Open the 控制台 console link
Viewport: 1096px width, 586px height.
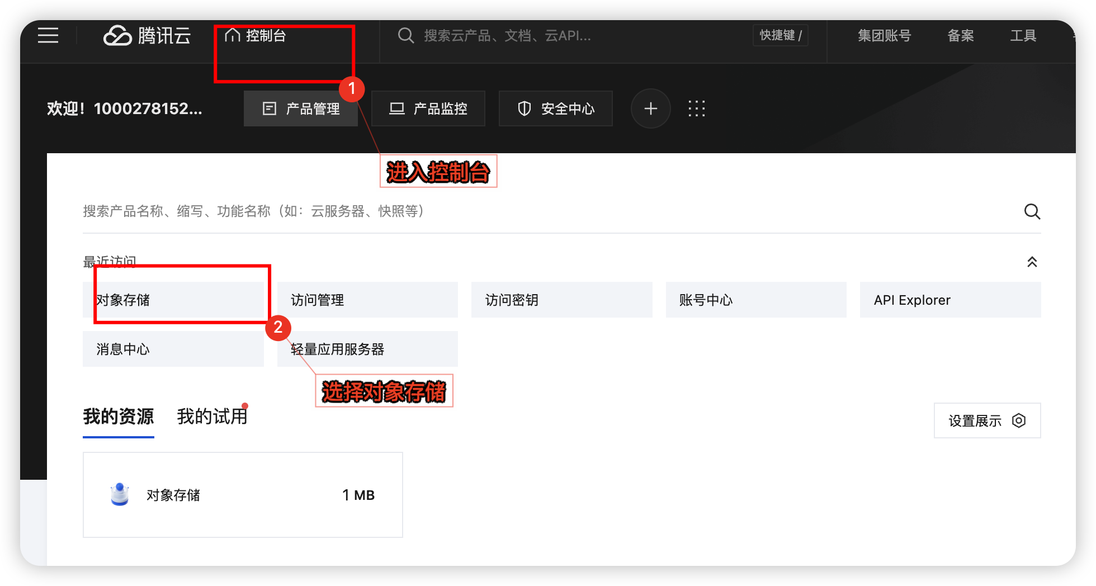[256, 35]
